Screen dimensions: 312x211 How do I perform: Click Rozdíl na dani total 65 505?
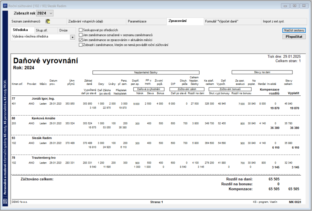tap(274, 179)
